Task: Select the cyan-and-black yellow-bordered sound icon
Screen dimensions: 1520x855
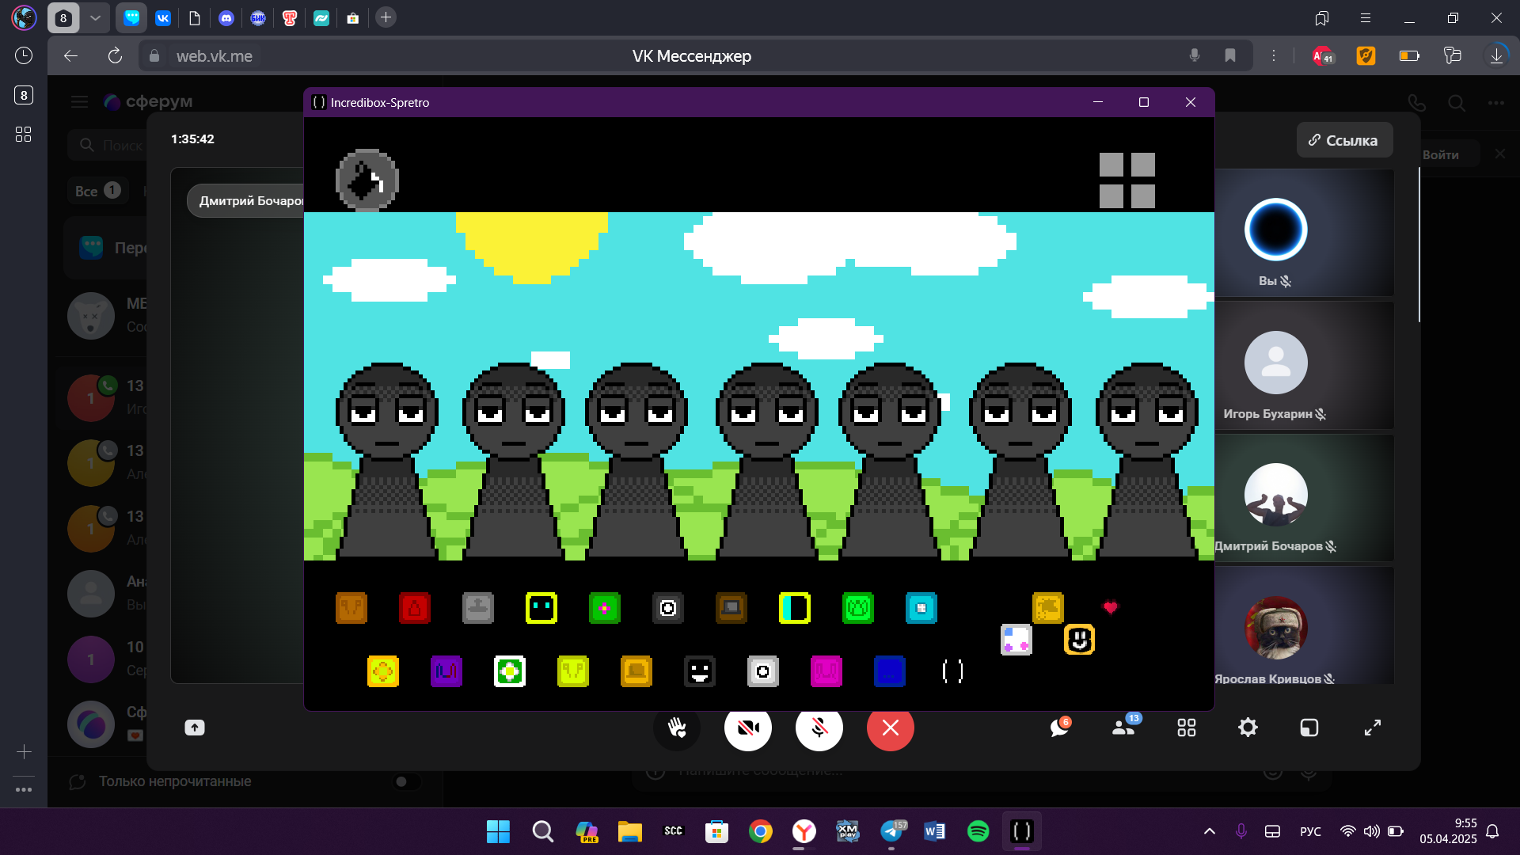Action: [x=795, y=608]
